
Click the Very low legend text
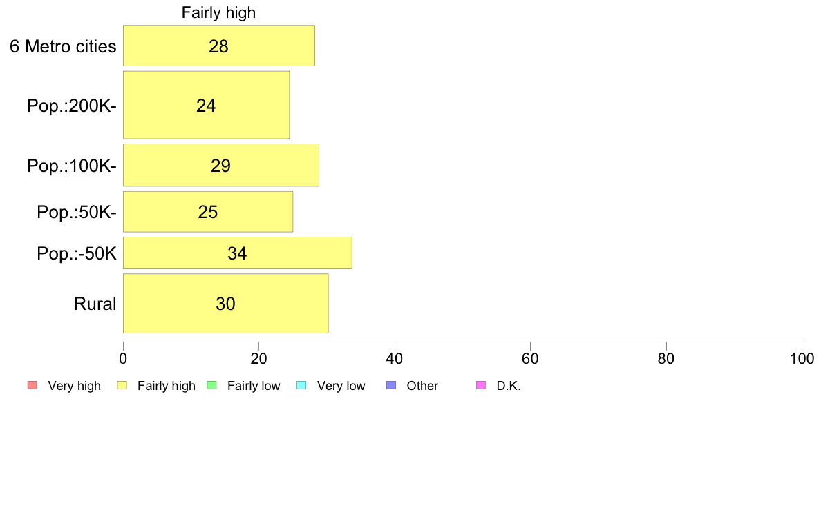click(341, 386)
